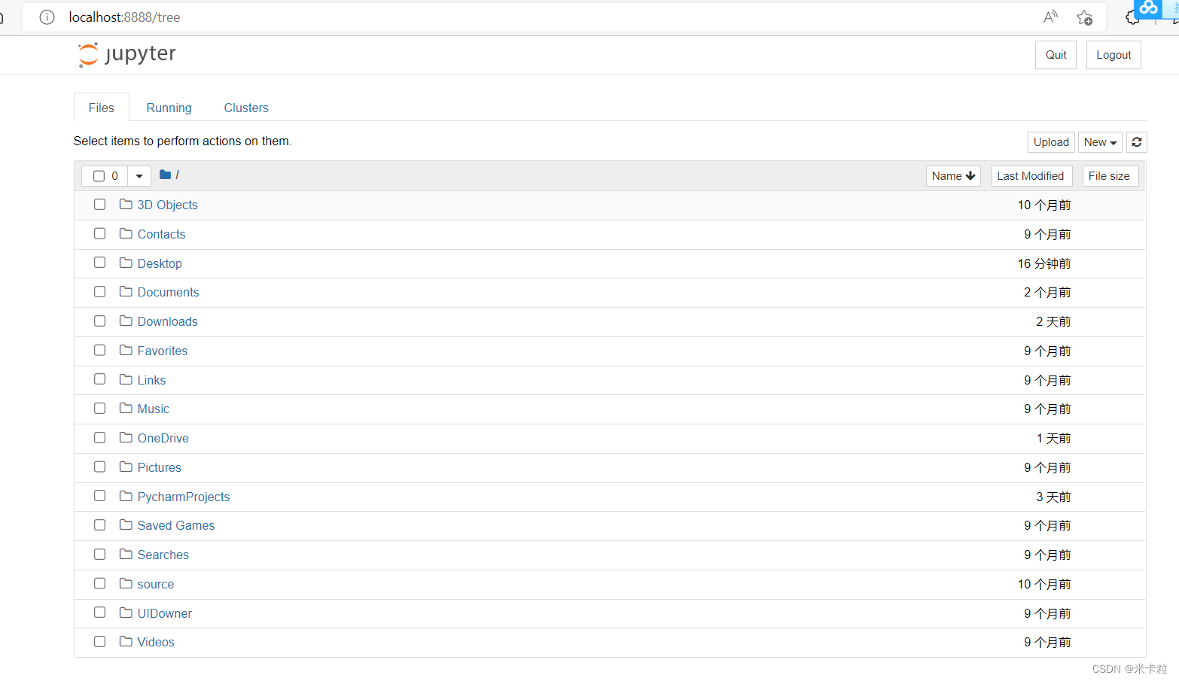Open the Documents folder link
Screen dimensions: 1179x681
tap(169, 292)
